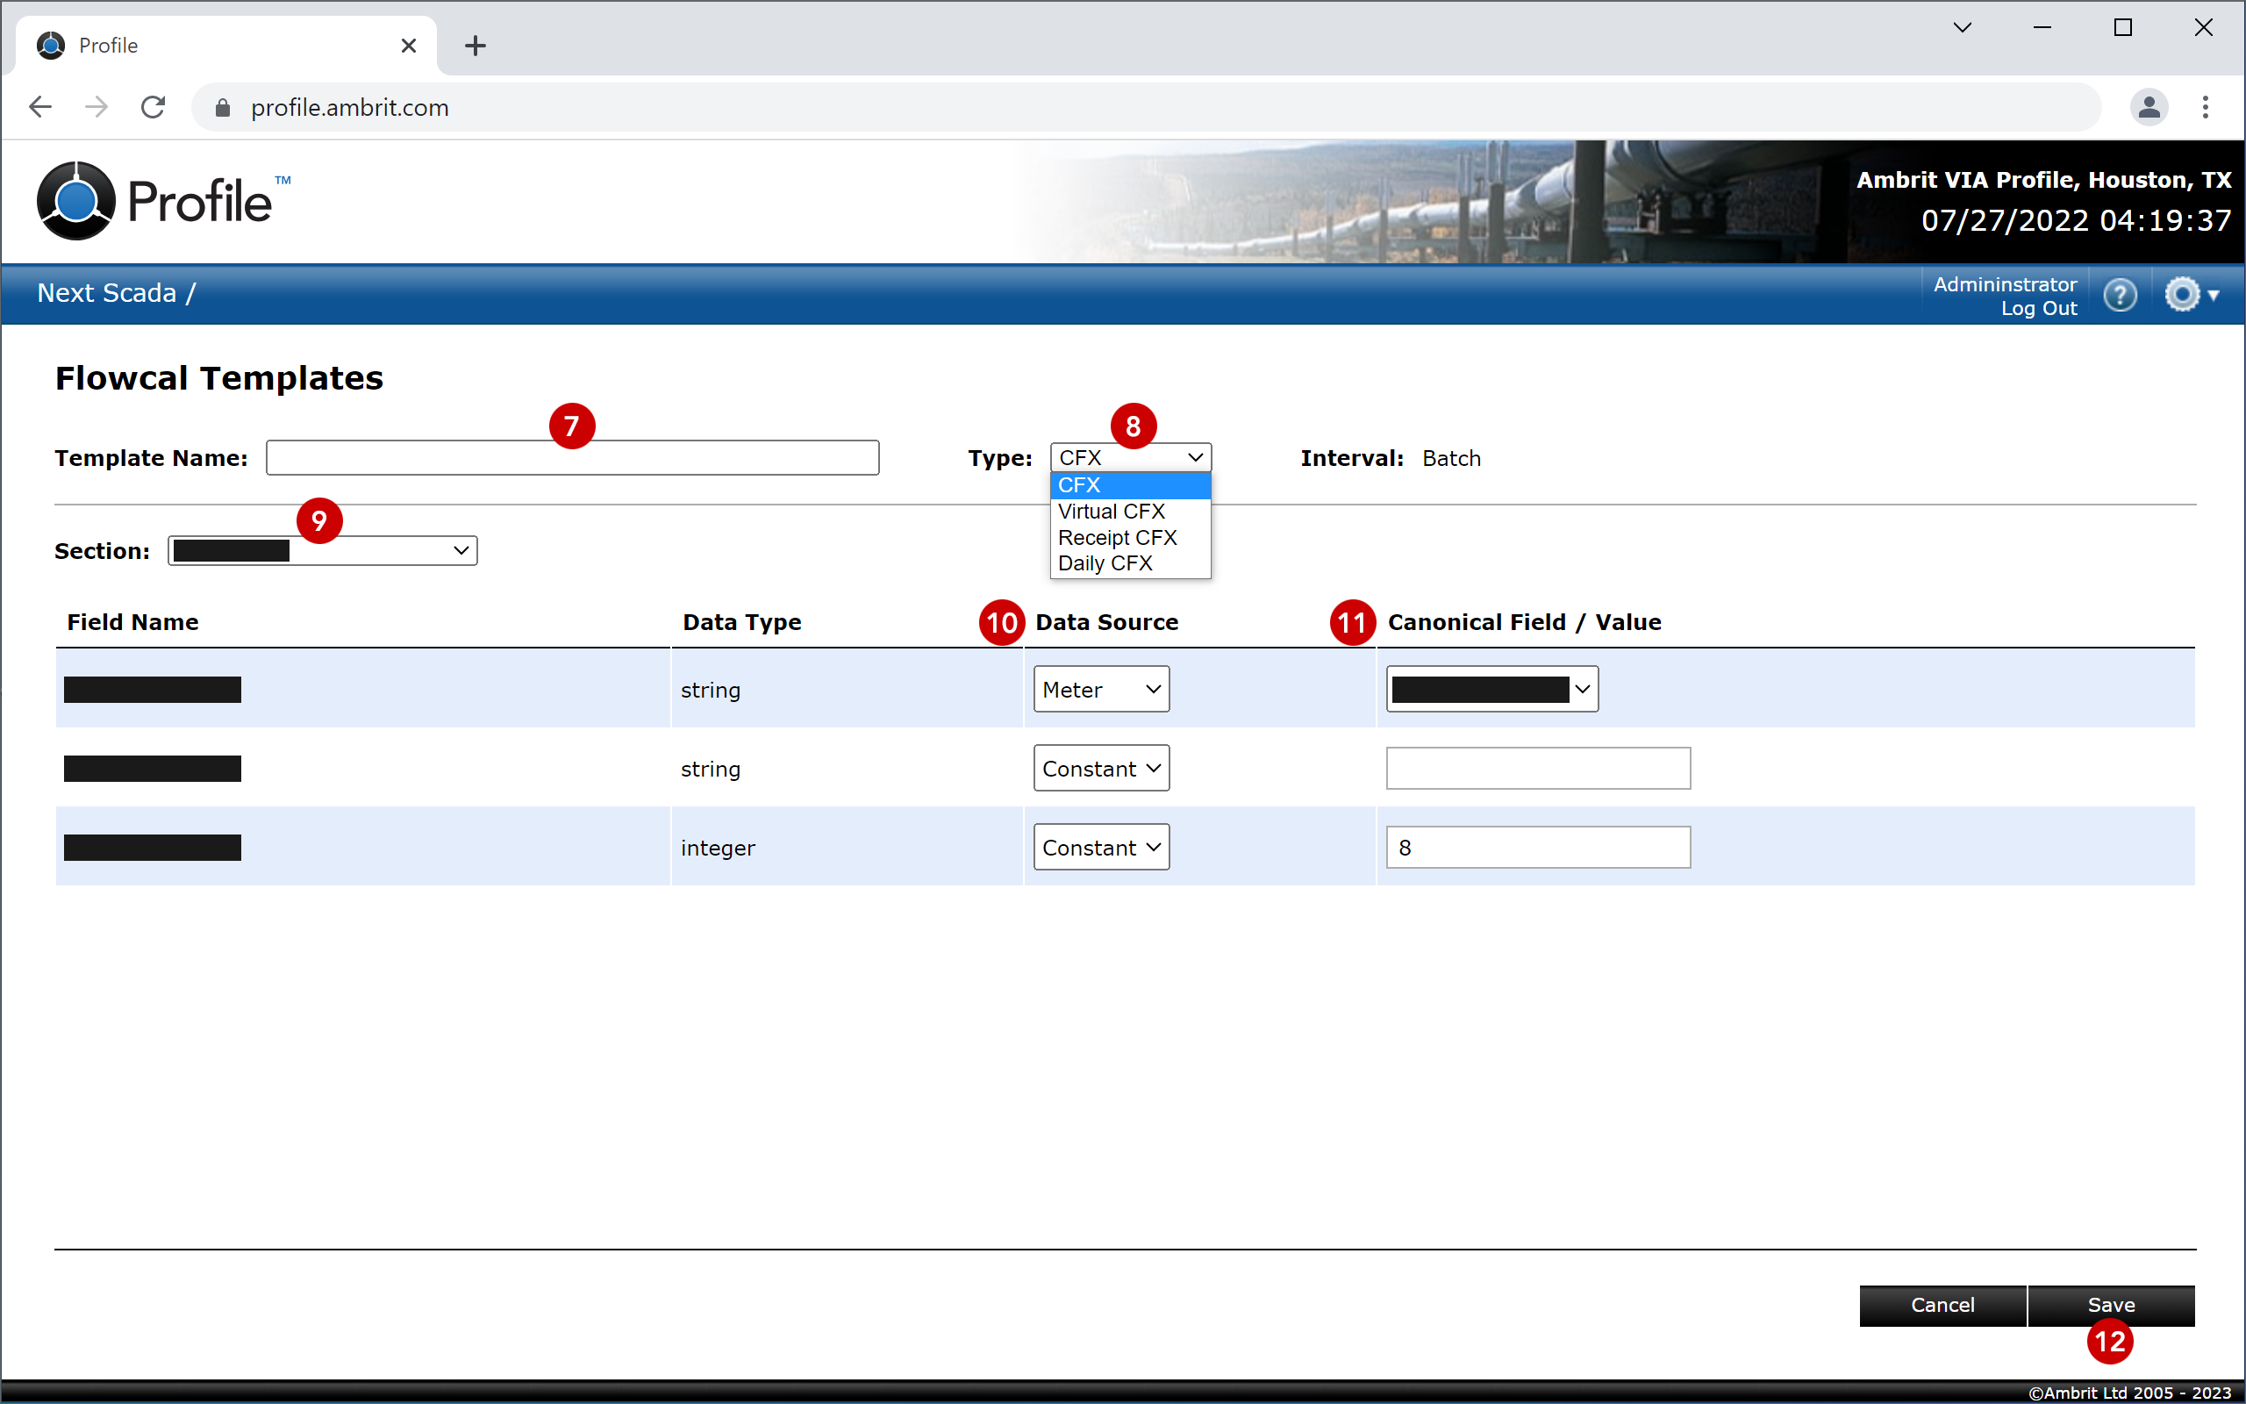Click the date and time display in header

2076,220
